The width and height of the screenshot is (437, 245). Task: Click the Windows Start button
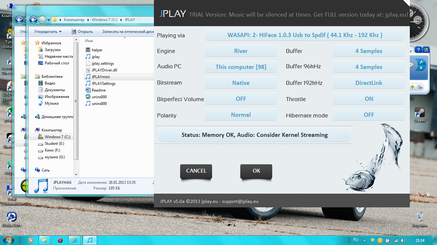(8, 240)
